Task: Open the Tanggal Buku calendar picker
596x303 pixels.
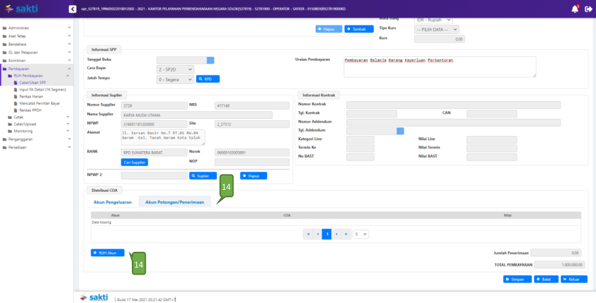Action: tap(211, 60)
